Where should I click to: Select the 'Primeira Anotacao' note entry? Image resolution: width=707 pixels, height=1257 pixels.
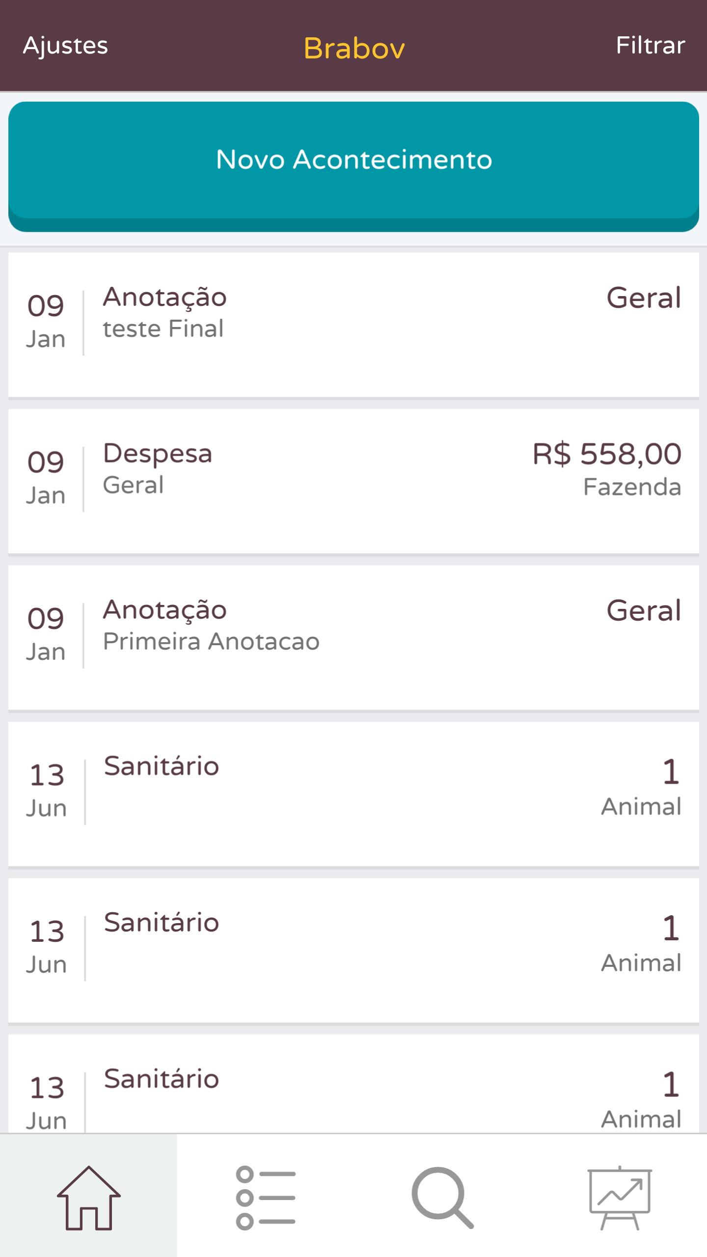coord(353,637)
